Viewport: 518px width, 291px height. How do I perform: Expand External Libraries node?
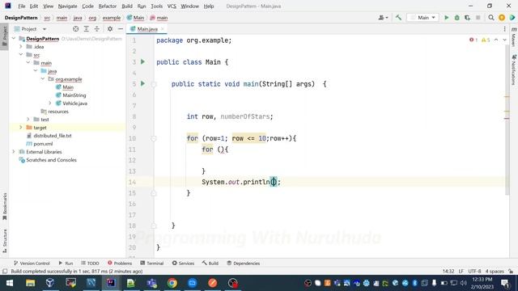pyautogui.click(x=14, y=152)
